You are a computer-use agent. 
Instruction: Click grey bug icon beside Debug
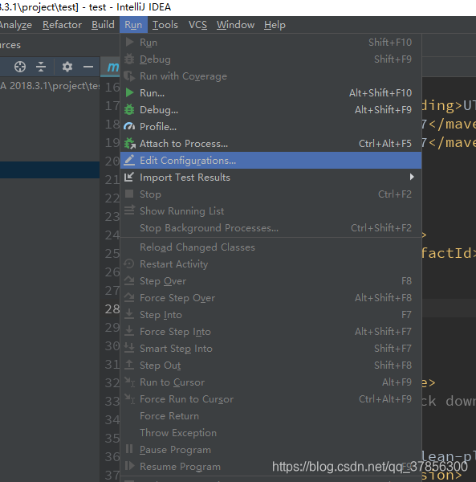point(129,59)
